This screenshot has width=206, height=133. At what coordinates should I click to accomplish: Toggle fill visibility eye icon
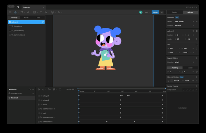pyautogui.click(x=193, y=81)
